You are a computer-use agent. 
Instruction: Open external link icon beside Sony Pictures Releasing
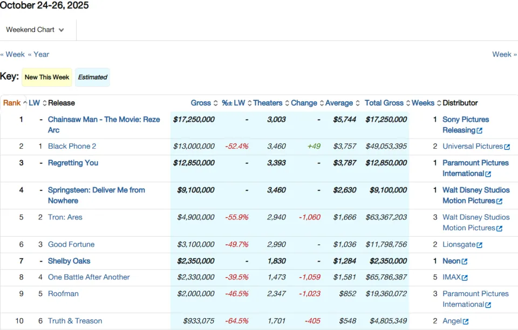[479, 130]
